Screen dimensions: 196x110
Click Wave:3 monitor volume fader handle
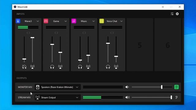[24, 59]
